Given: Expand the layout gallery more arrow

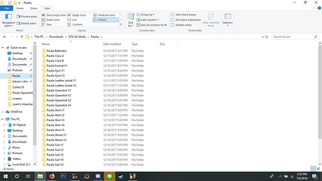Looking at the screenshot, I should click(x=121, y=24).
